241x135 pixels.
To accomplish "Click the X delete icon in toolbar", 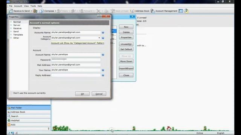I will (x=98, y=11).
